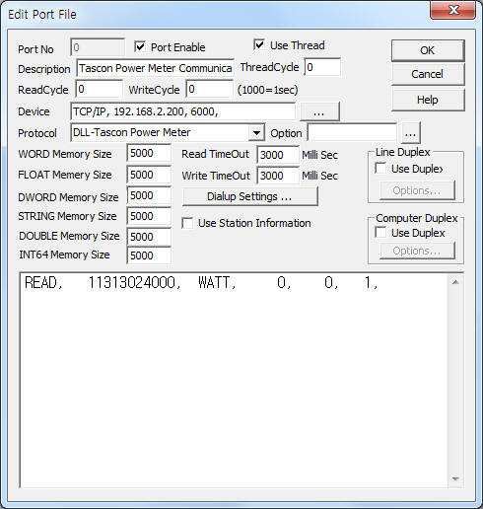Uncheck the Use Thread checkbox

point(259,44)
